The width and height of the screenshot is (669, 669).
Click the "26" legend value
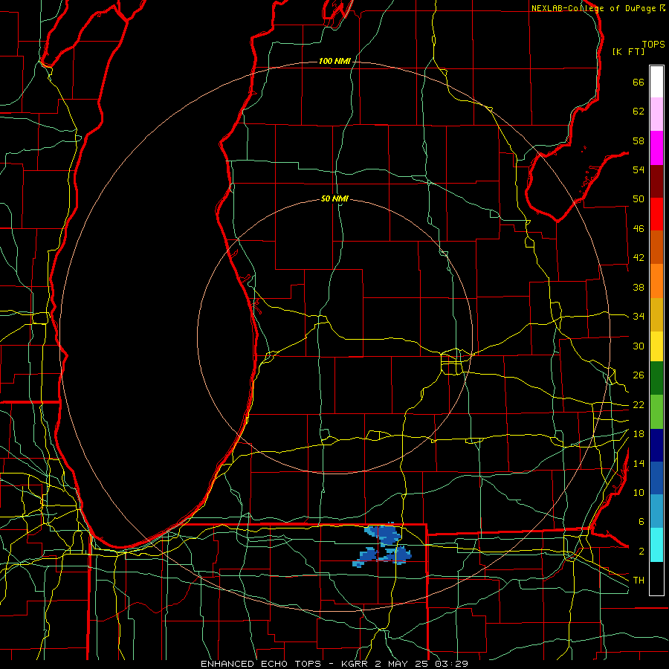coord(639,375)
